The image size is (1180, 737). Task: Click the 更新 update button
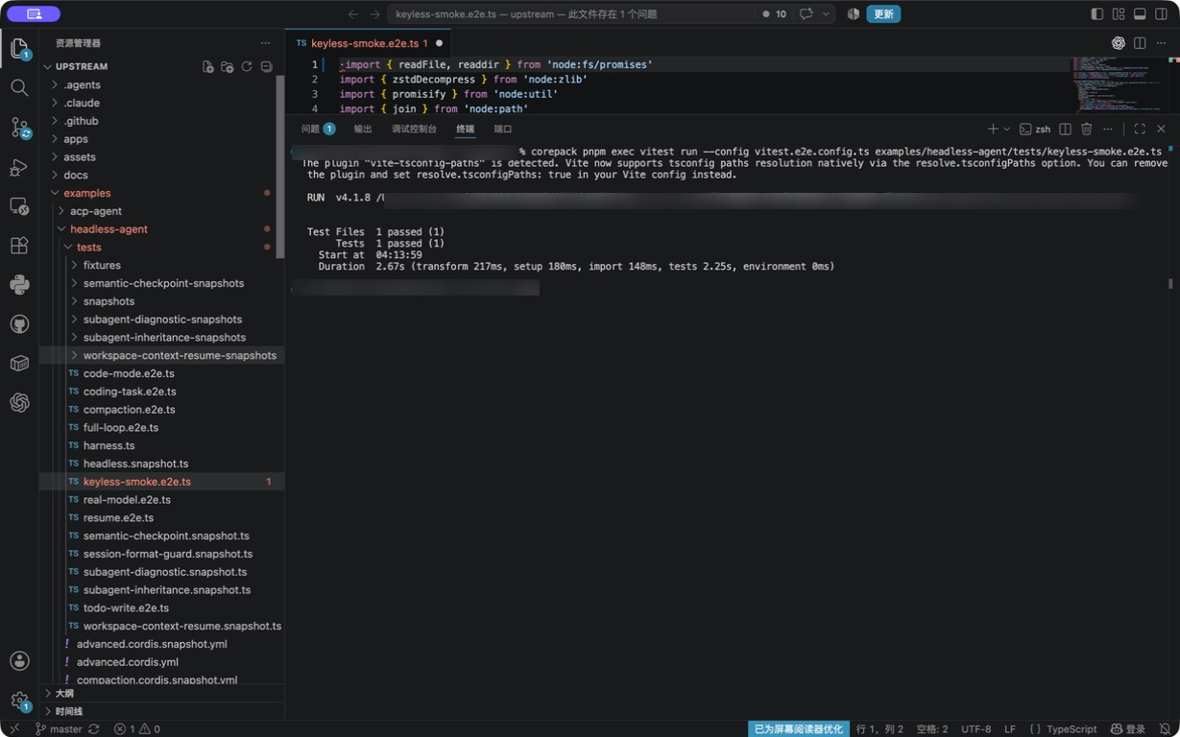[x=883, y=13]
